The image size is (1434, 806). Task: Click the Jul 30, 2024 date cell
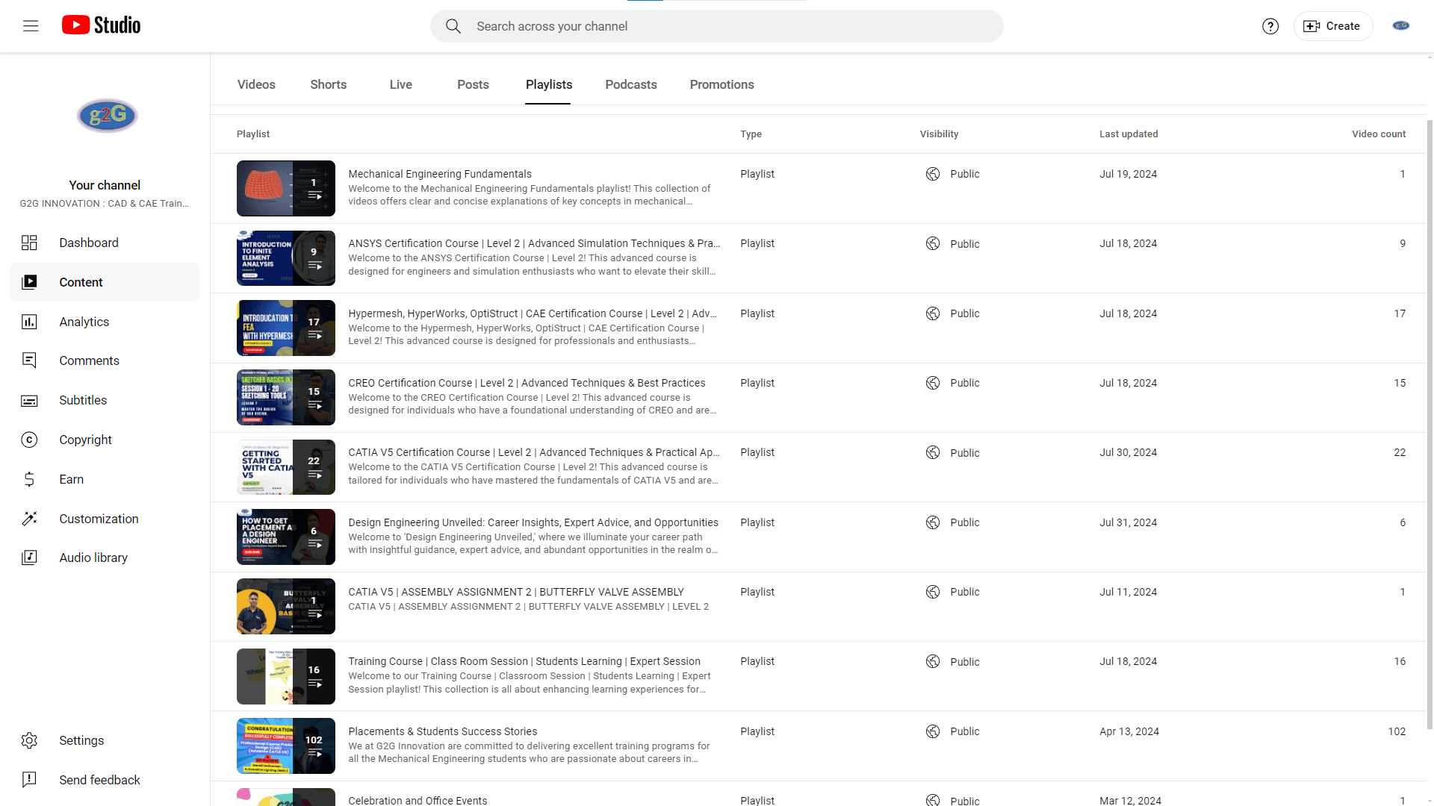pyautogui.click(x=1128, y=453)
